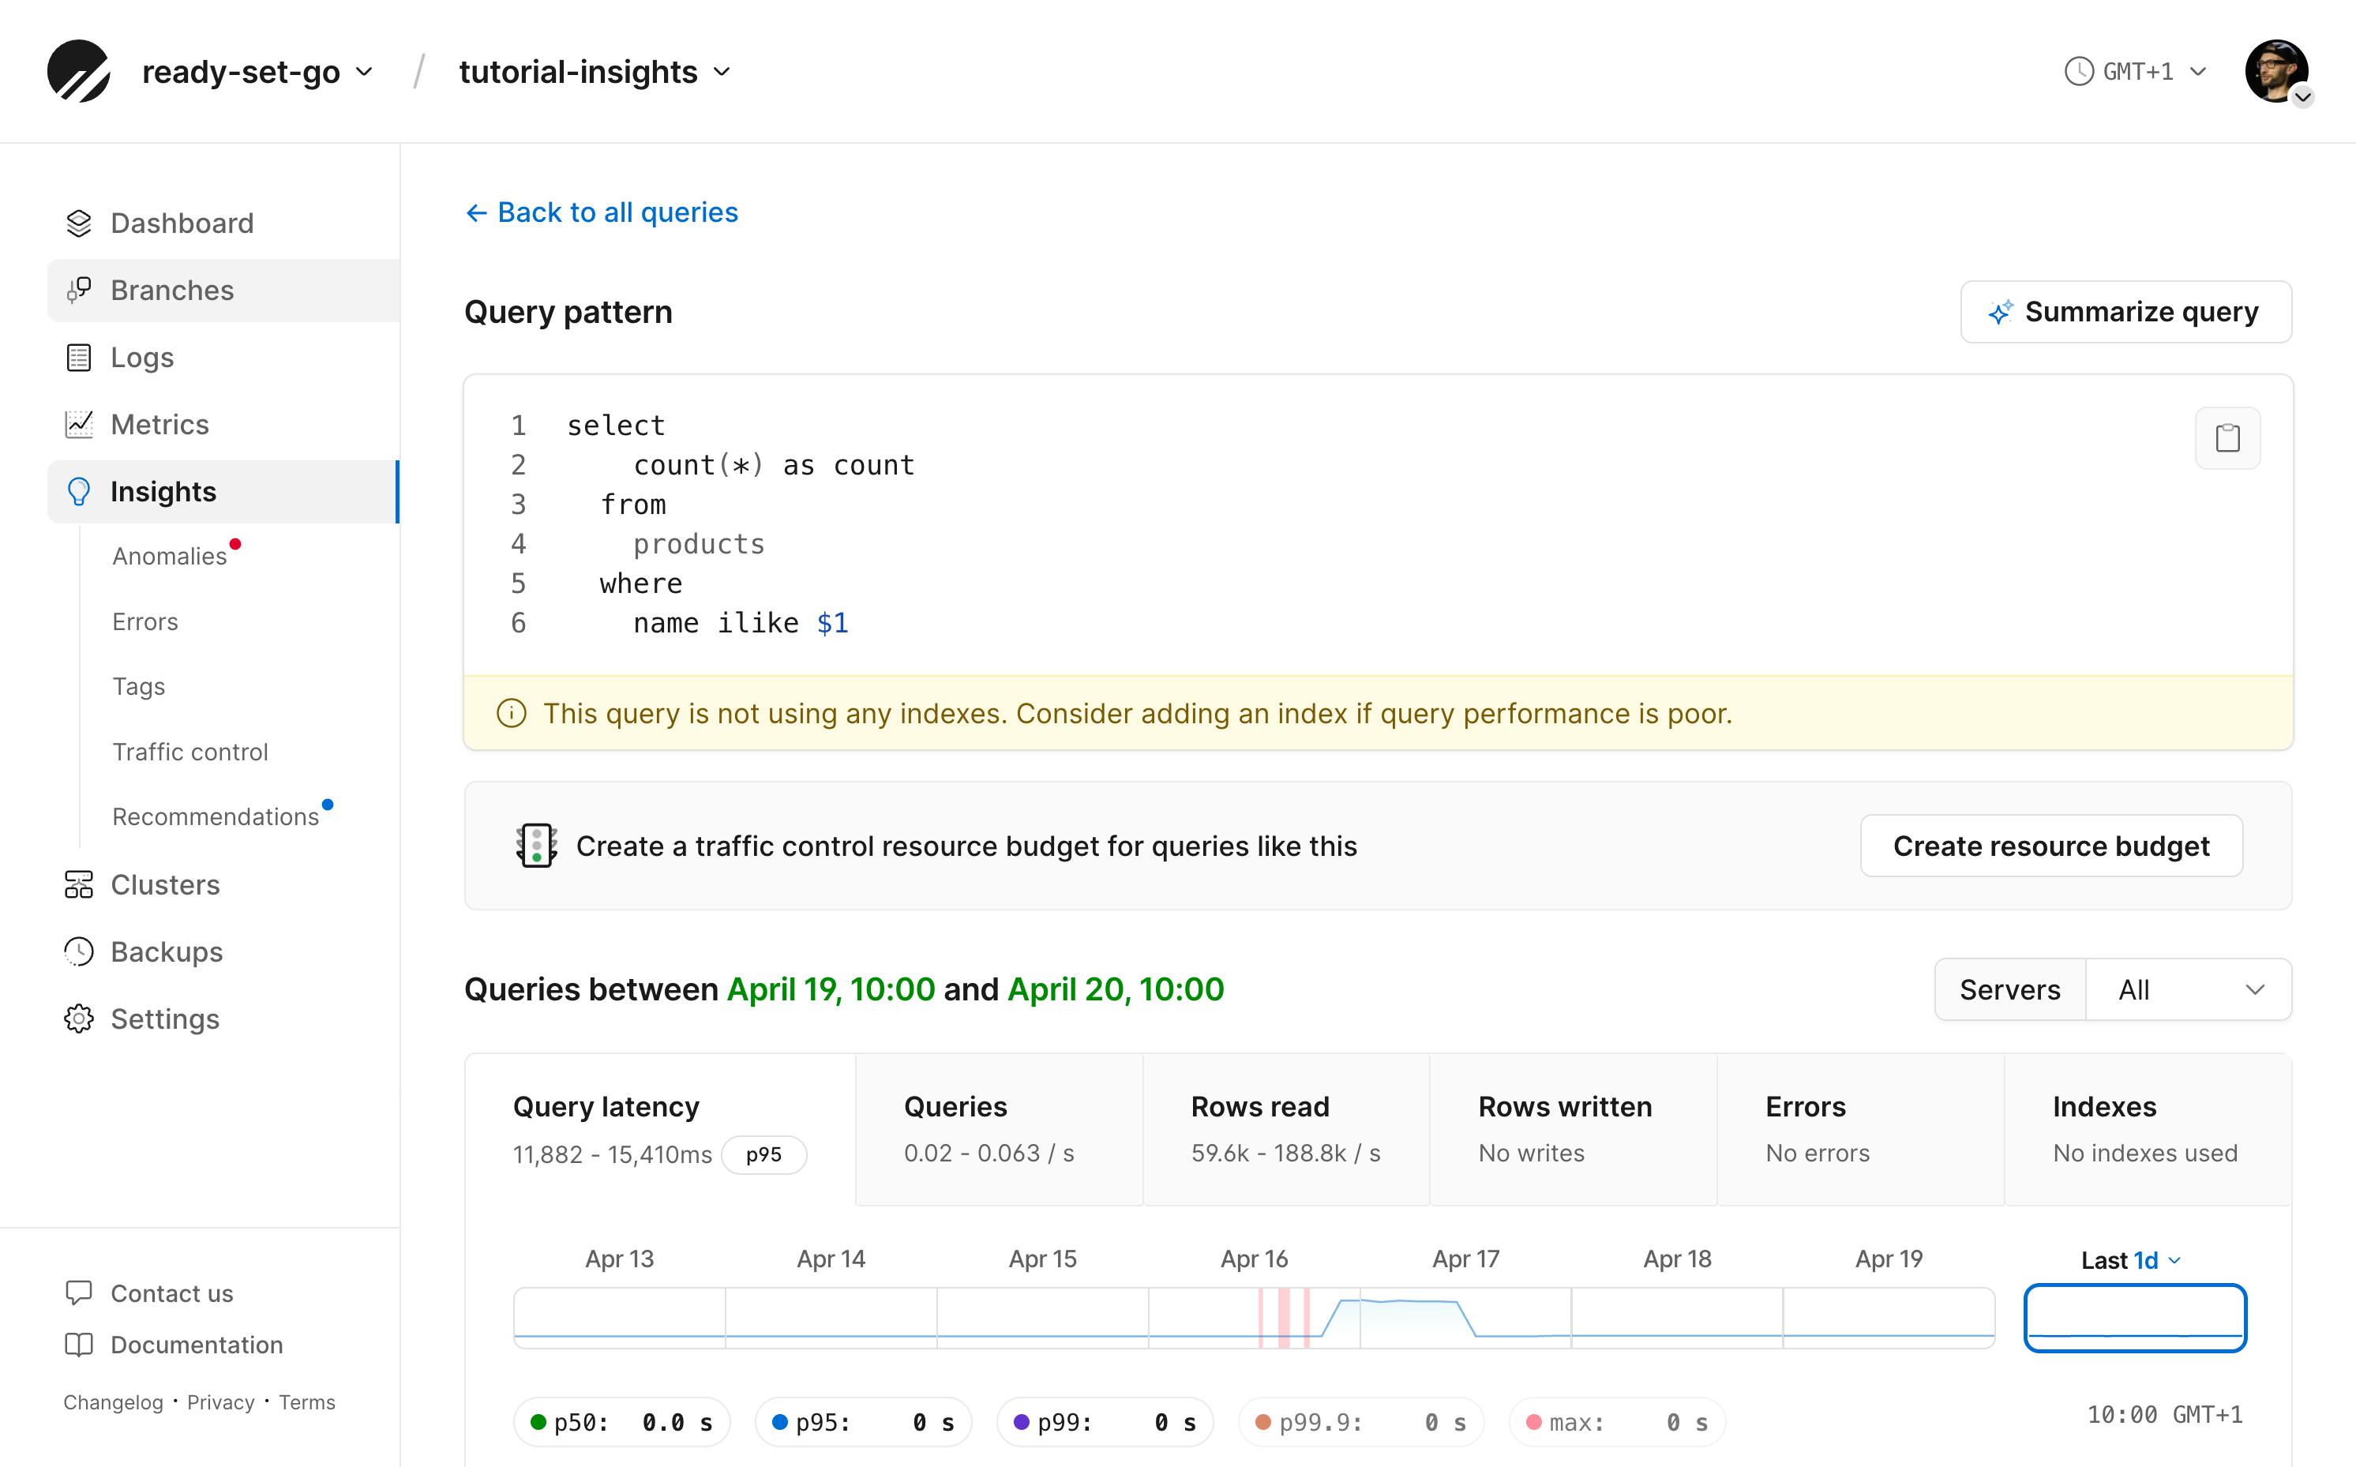
Task: Select the Query latency tab
Action: coord(661,1131)
